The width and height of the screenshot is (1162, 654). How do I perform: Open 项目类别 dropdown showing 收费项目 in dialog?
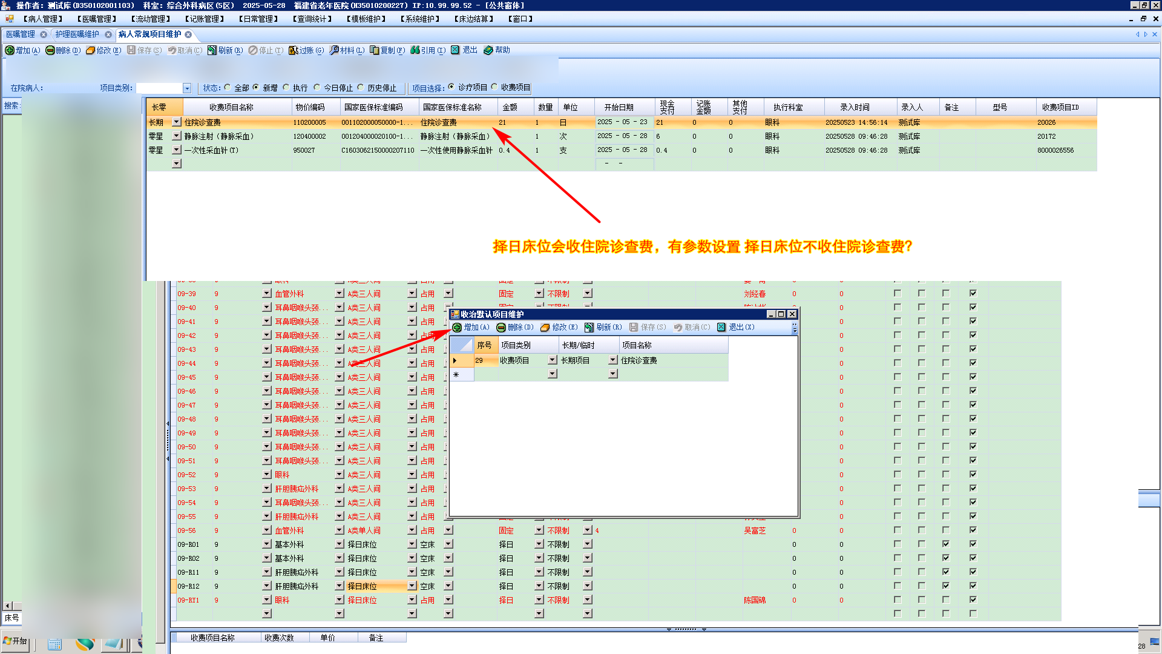coord(552,360)
